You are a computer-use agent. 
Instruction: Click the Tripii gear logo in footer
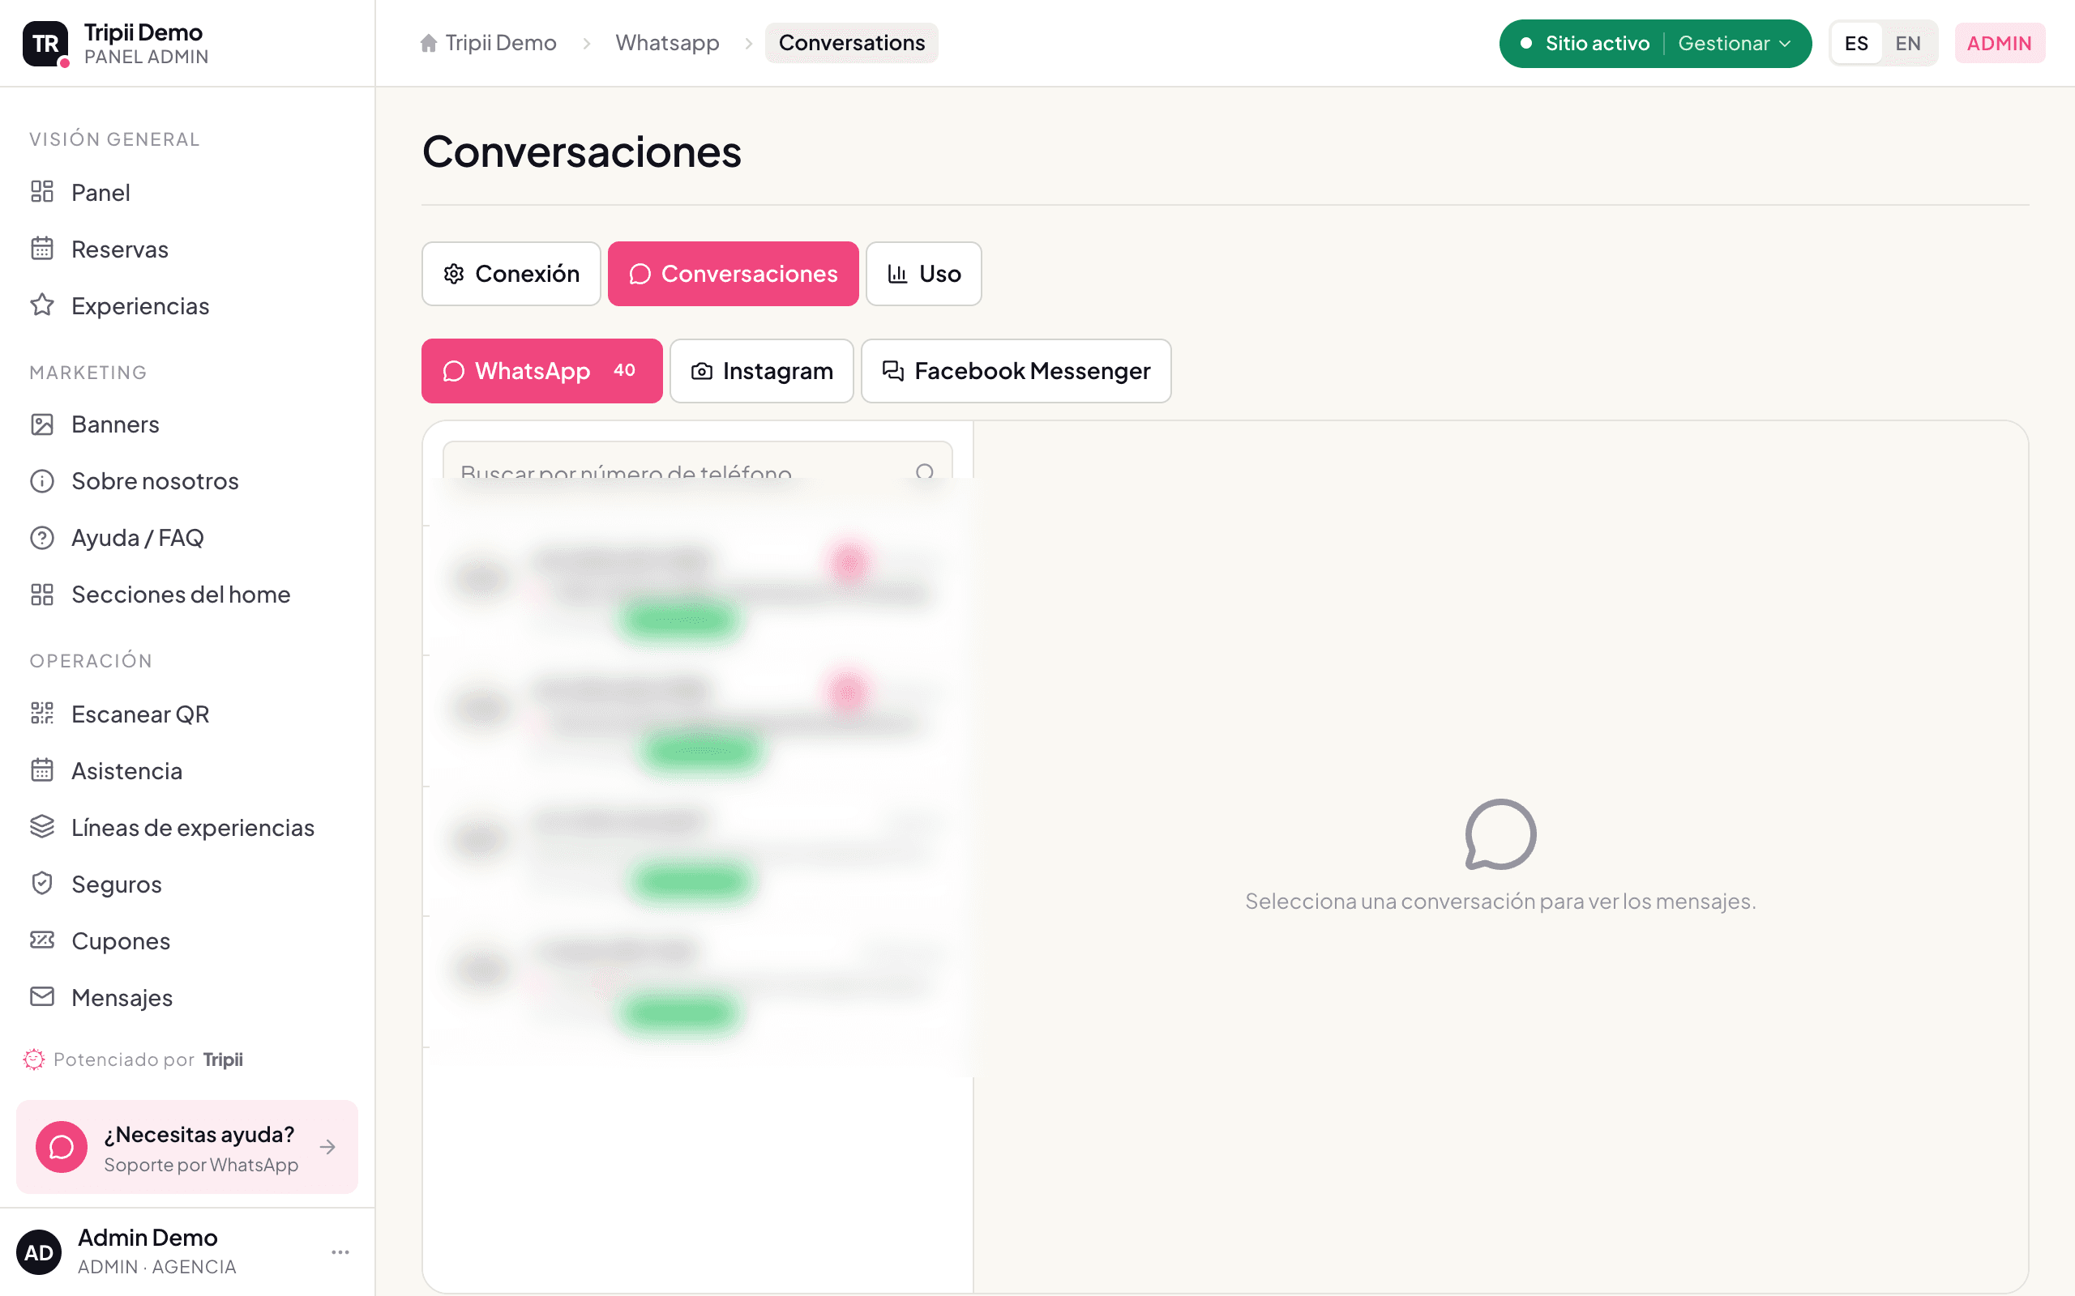click(x=33, y=1059)
